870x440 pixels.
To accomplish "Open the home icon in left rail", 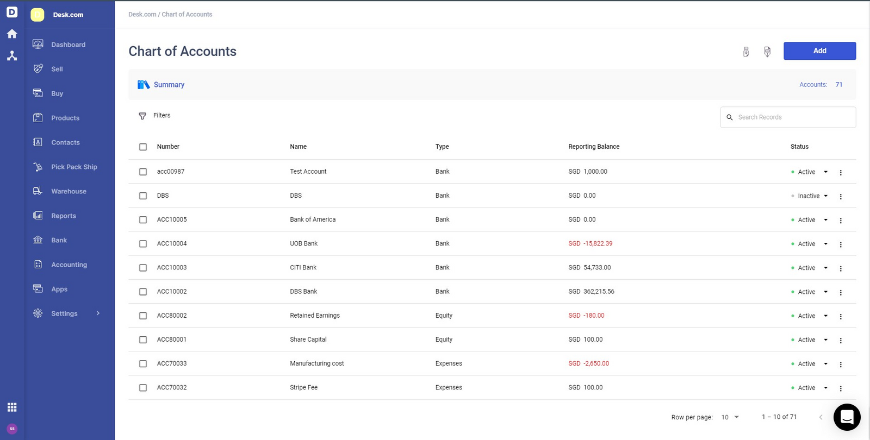I will point(12,34).
